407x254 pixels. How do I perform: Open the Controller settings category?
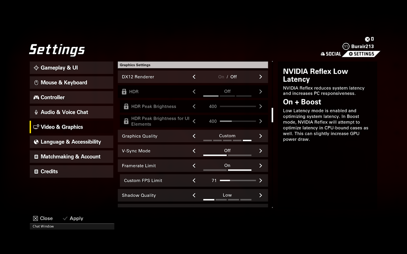tap(71, 97)
